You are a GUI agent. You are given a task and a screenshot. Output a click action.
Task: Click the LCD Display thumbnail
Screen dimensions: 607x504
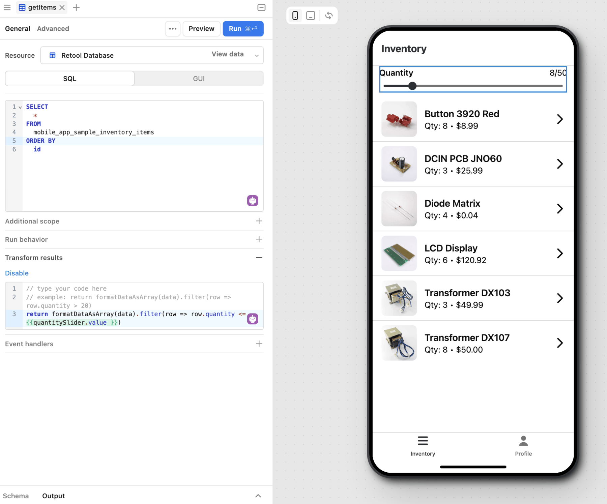click(x=399, y=254)
